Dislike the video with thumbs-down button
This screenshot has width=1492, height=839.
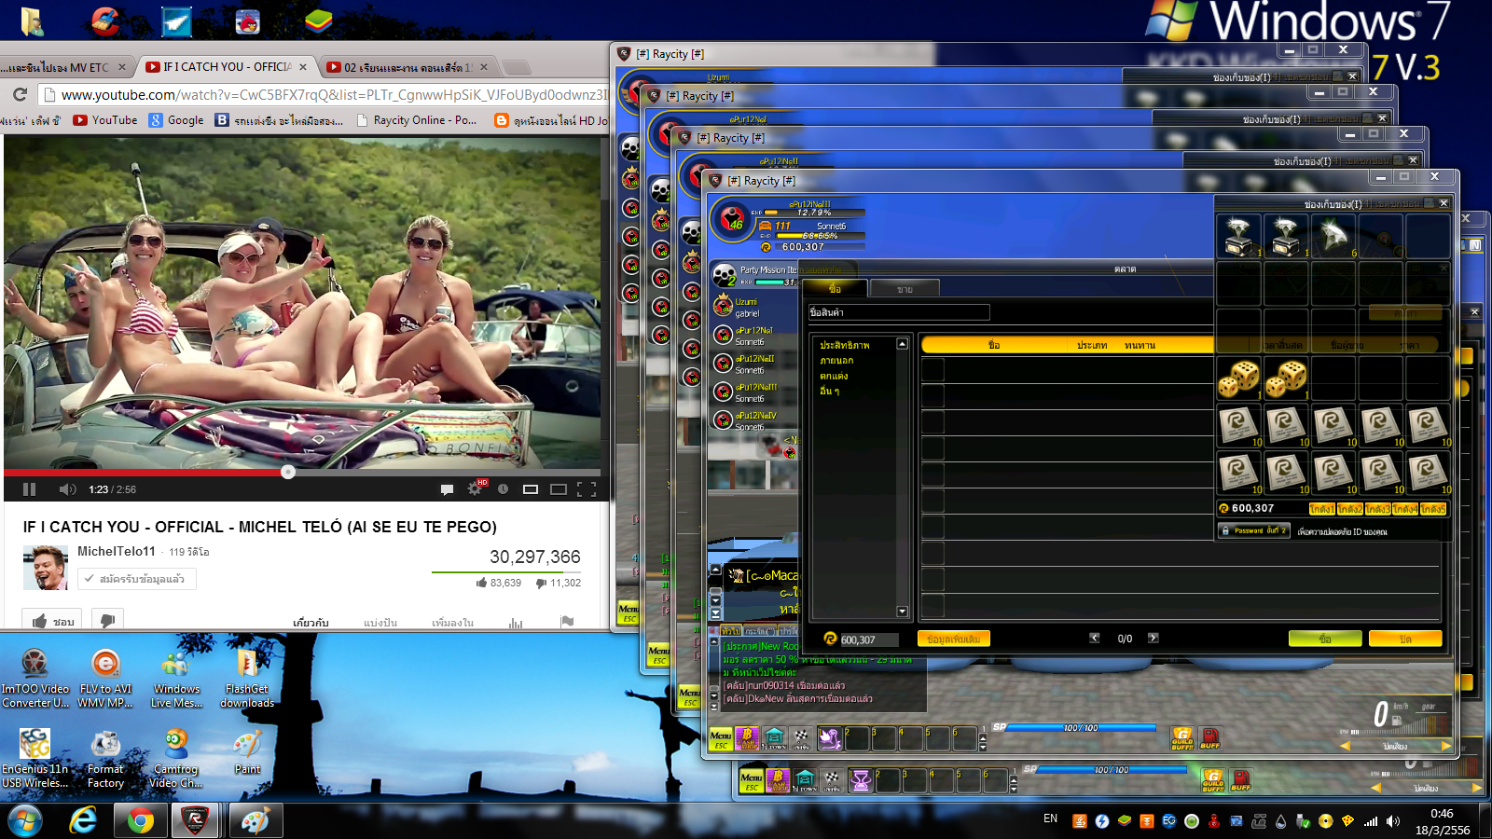tap(107, 621)
